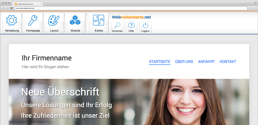The width and height of the screenshot is (258, 125).
Task: Click the browser back arrow
Action: tap(3, 8)
